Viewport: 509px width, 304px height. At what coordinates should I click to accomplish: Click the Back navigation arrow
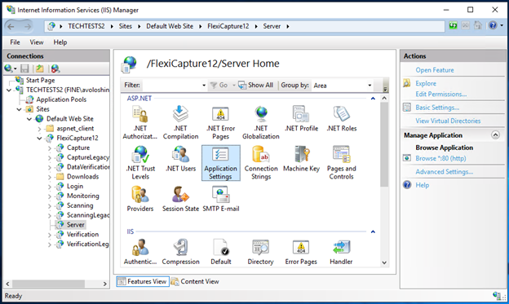(11, 26)
